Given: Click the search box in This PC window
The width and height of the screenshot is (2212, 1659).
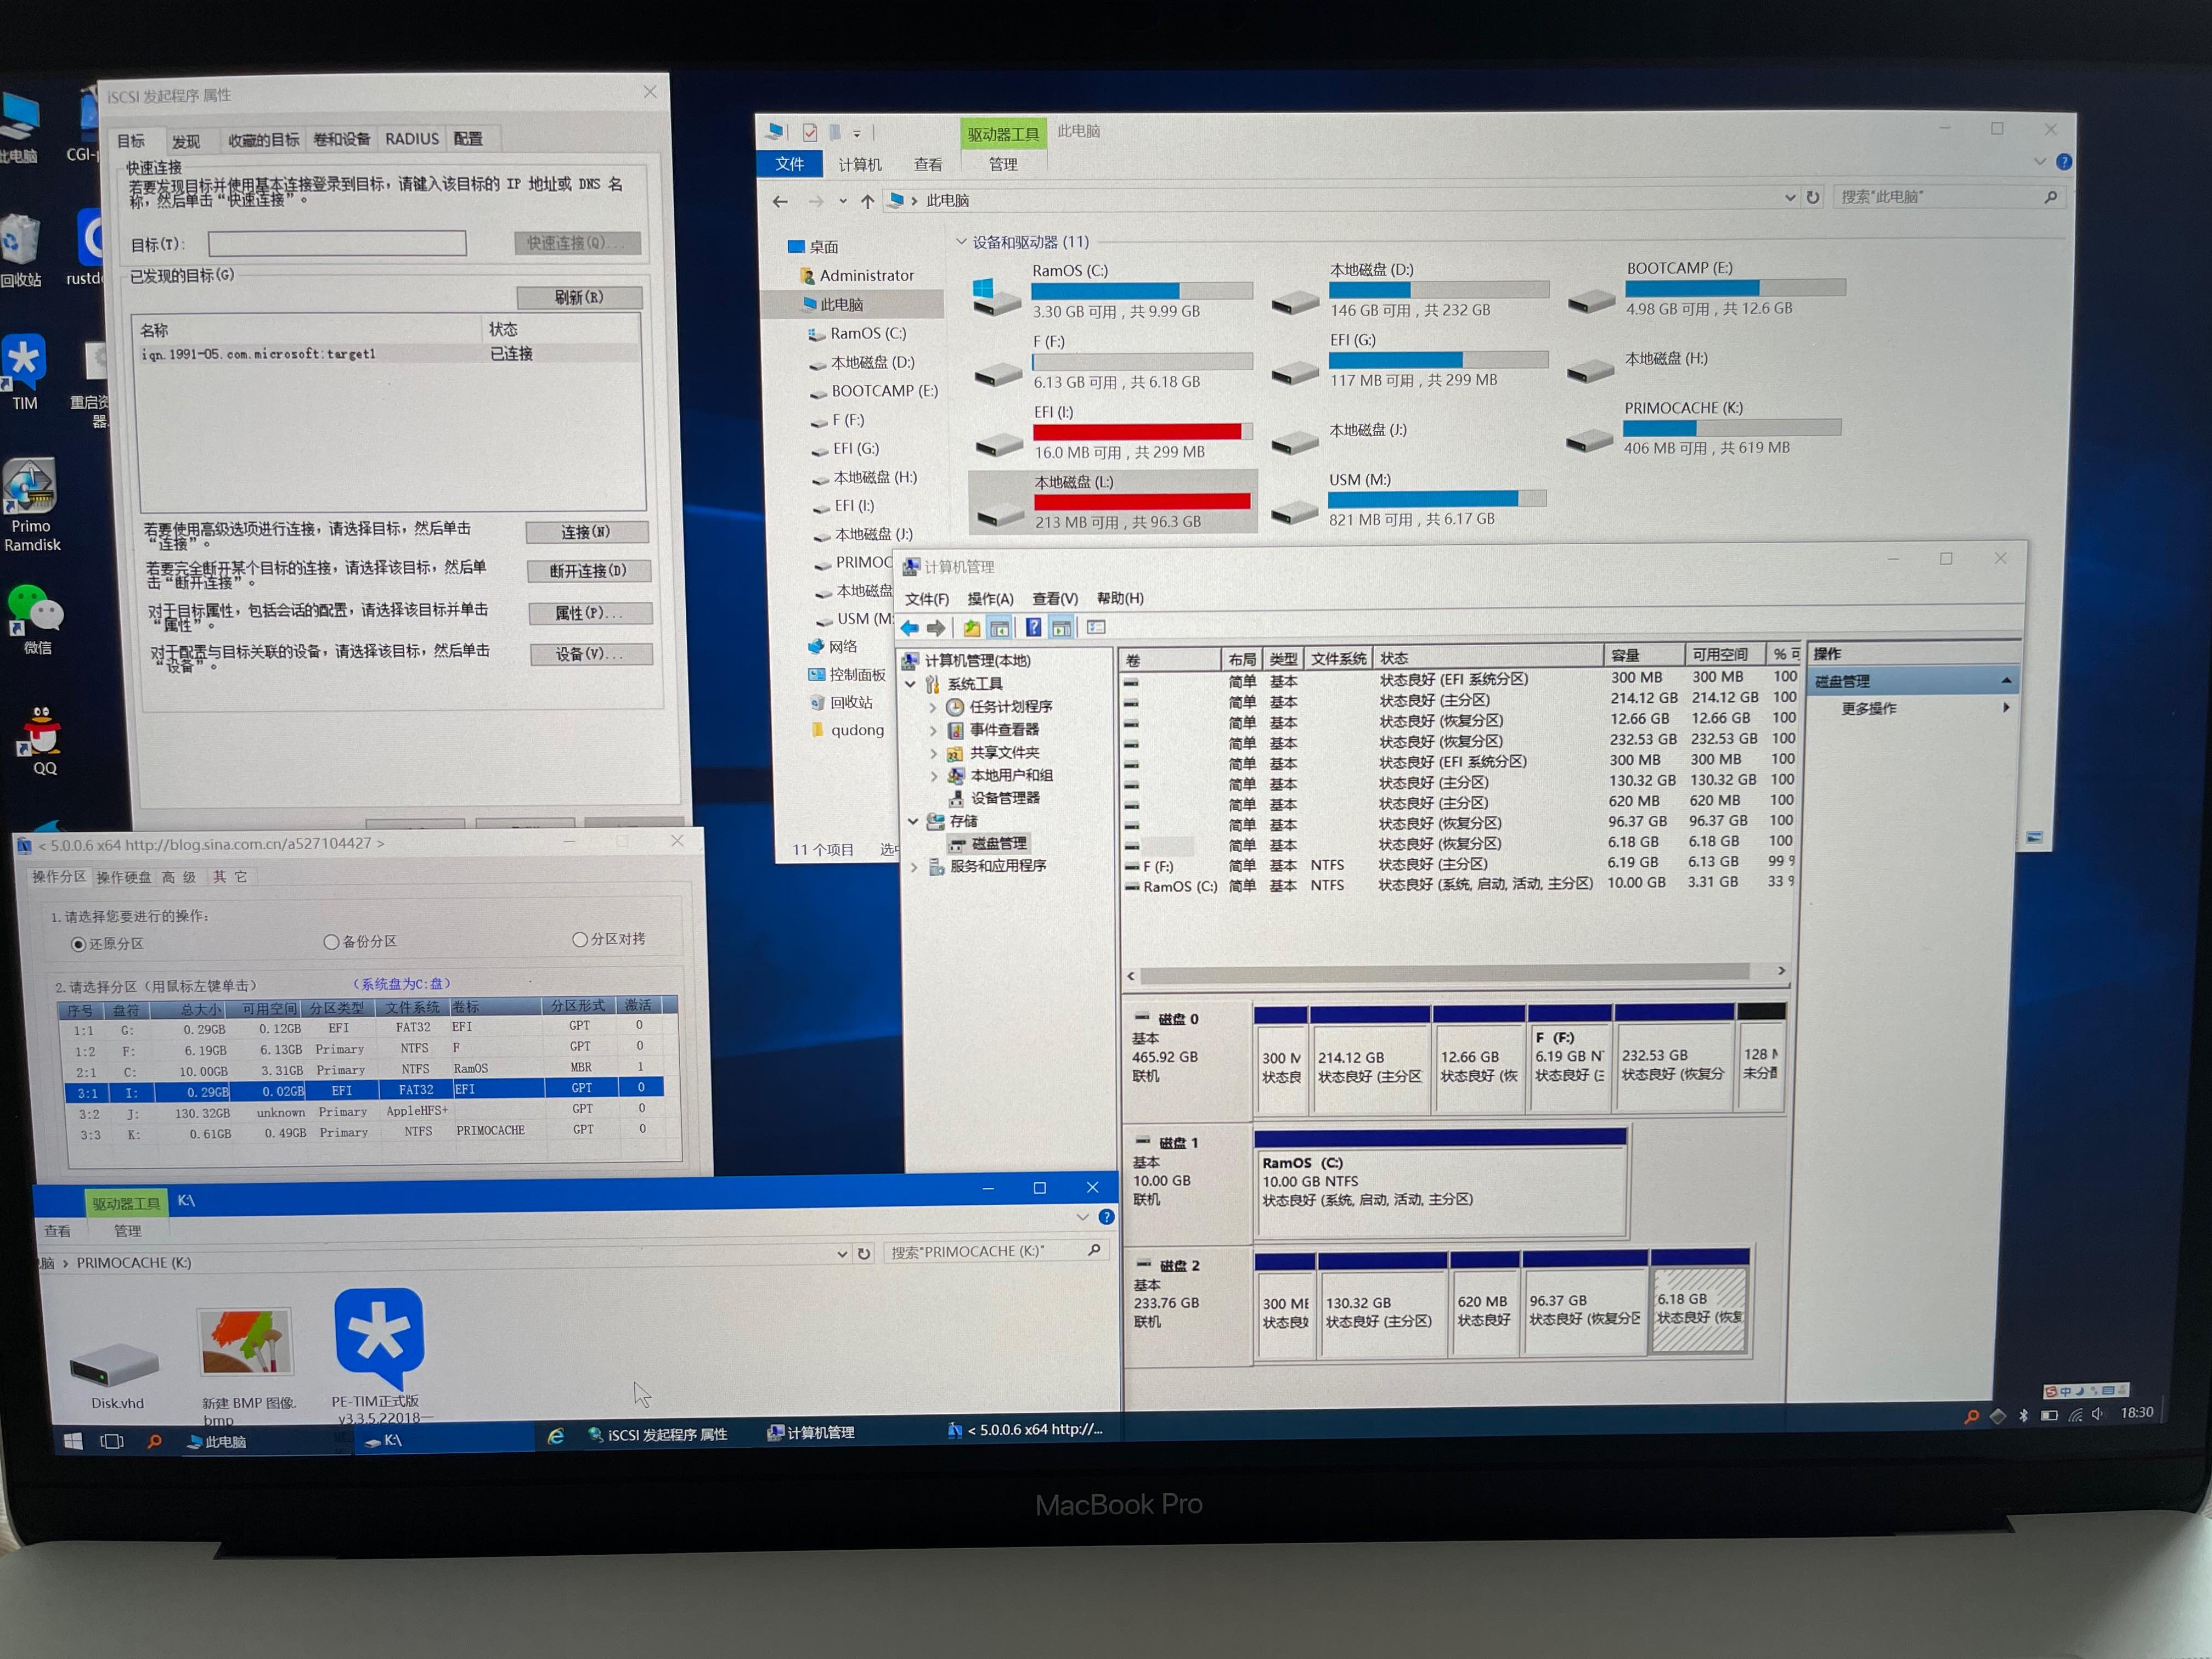Looking at the screenshot, I should (x=1948, y=197).
